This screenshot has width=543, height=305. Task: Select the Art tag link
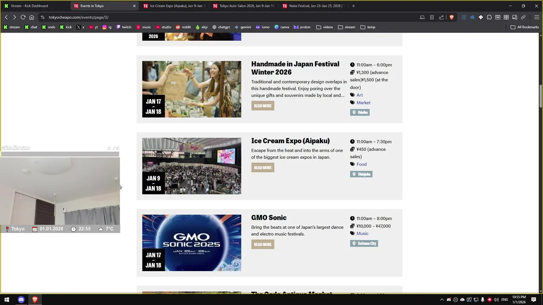(x=359, y=95)
